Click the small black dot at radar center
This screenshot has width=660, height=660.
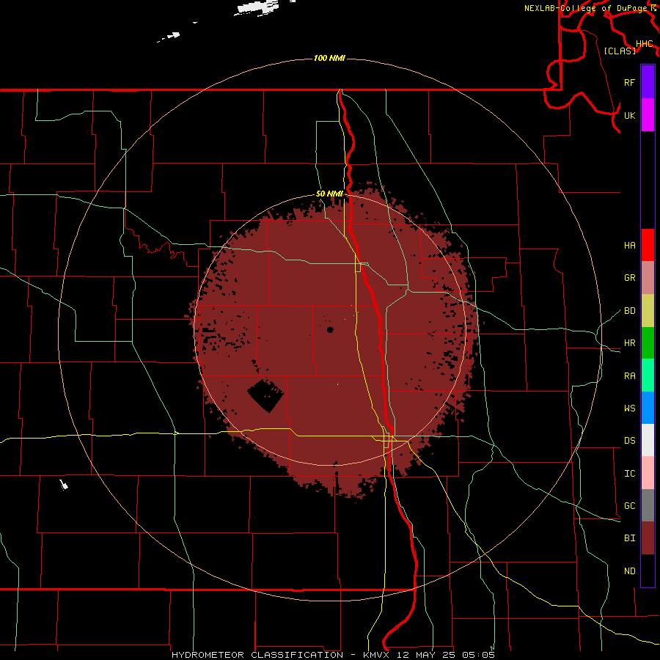[330, 329]
